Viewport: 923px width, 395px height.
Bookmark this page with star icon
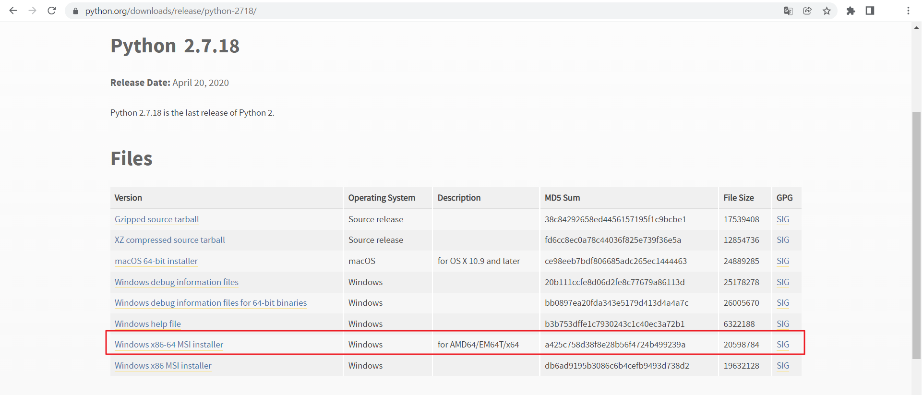coord(827,11)
